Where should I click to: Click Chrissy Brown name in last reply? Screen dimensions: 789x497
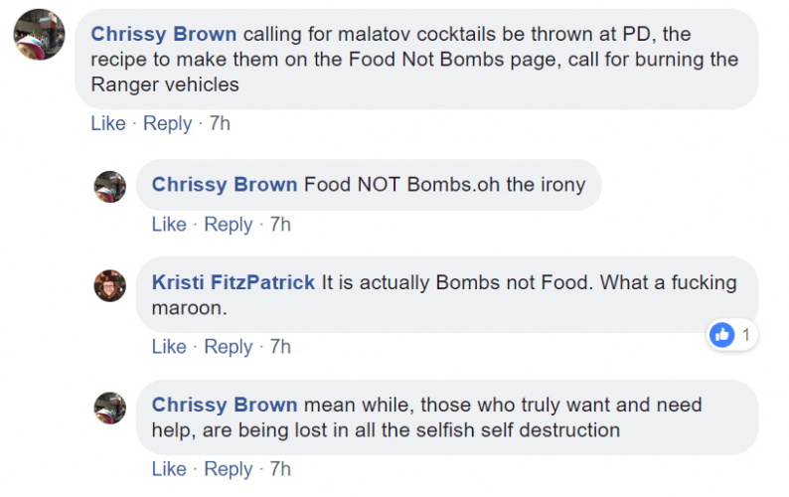pos(225,405)
